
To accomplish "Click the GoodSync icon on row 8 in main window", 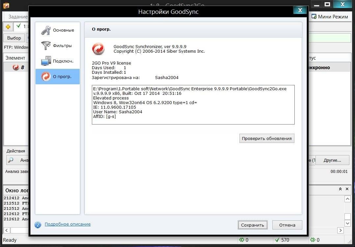I will click(16, 67).
